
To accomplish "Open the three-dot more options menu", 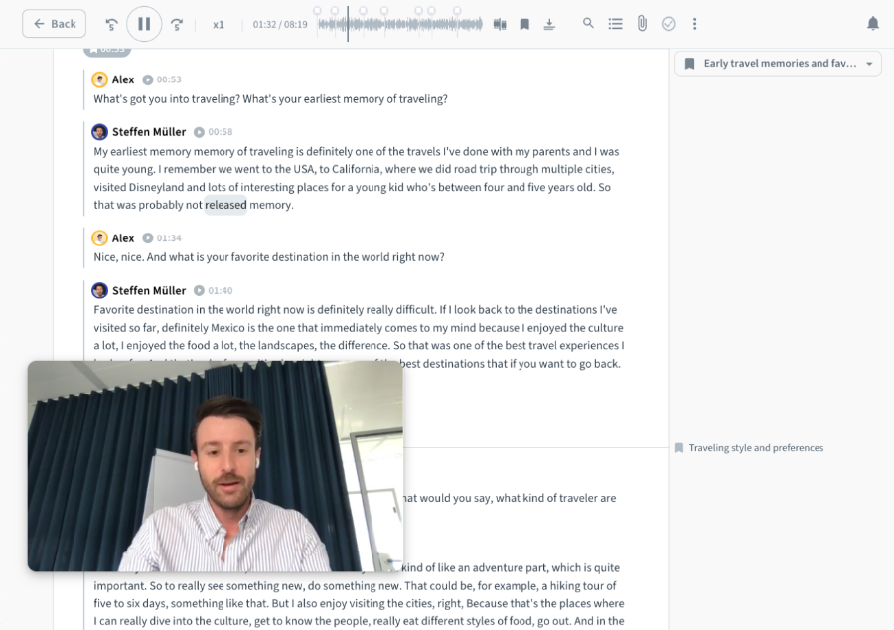I will [694, 24].
